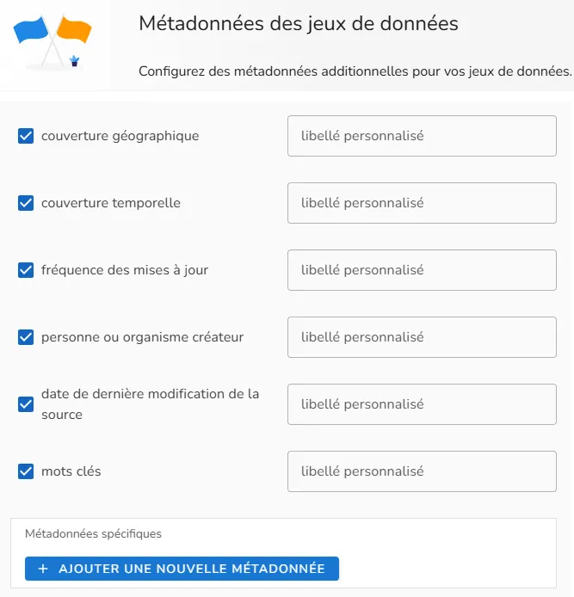Click the plus icon on add metadata button

coord(43,569)
